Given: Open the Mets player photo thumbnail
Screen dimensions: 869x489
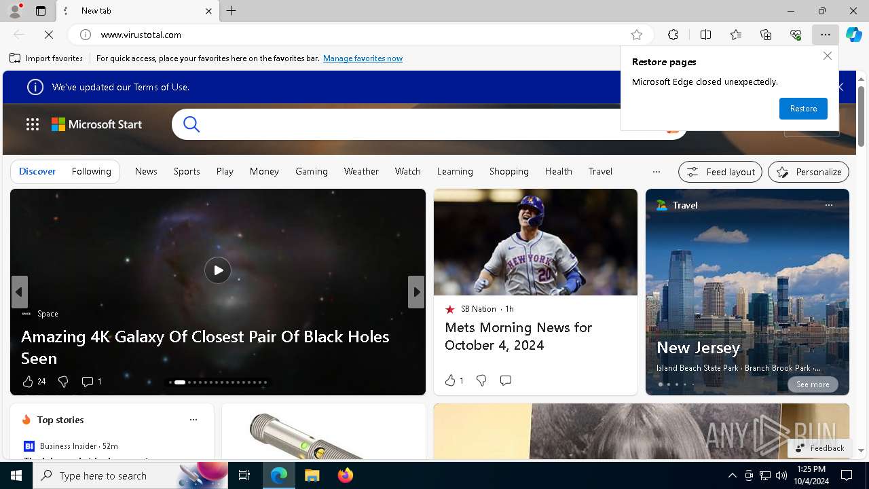Looking at the screenshot, I should (x=536, y=242).
